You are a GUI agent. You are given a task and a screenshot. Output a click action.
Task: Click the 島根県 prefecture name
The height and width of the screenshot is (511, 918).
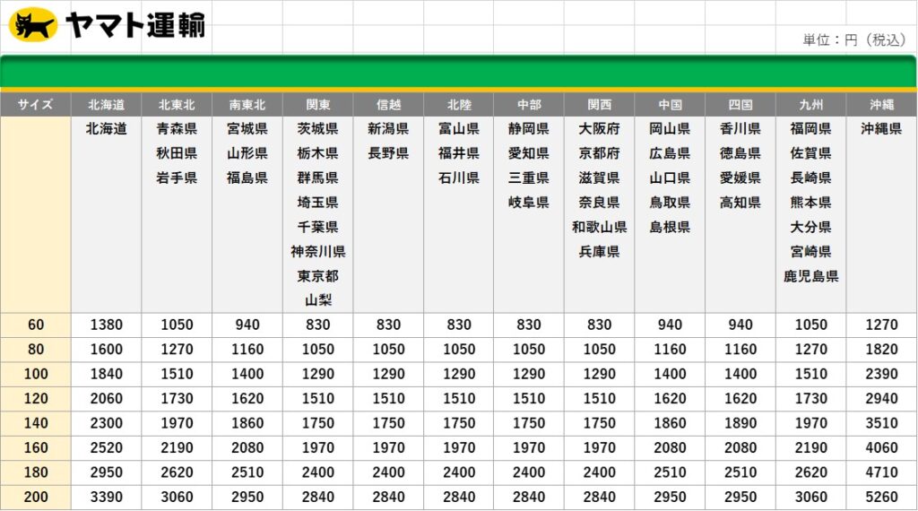pos(670,227)
